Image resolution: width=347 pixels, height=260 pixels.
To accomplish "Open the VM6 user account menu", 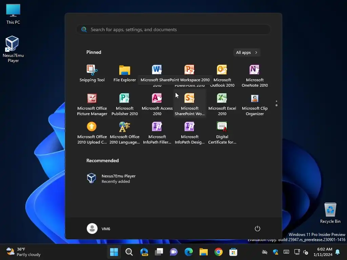I will [99, 229].
